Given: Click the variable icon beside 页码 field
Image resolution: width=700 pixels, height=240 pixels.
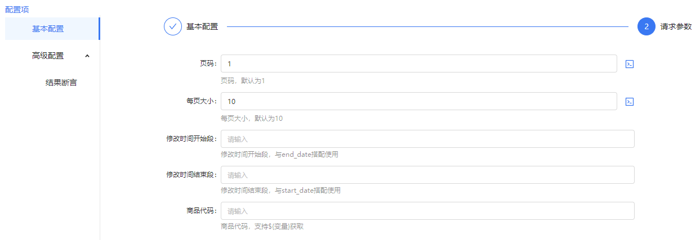Looking at the screenshot, I should (x=630, y=64).
